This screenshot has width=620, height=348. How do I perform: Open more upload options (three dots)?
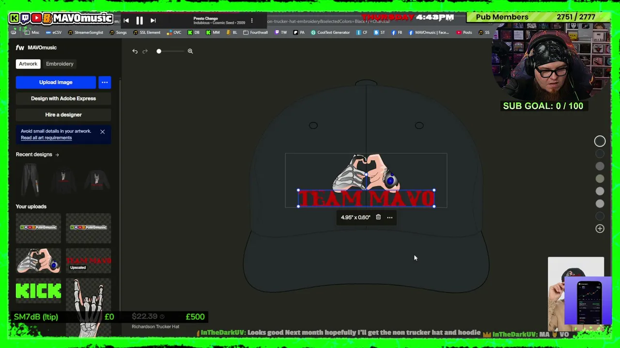105,82
